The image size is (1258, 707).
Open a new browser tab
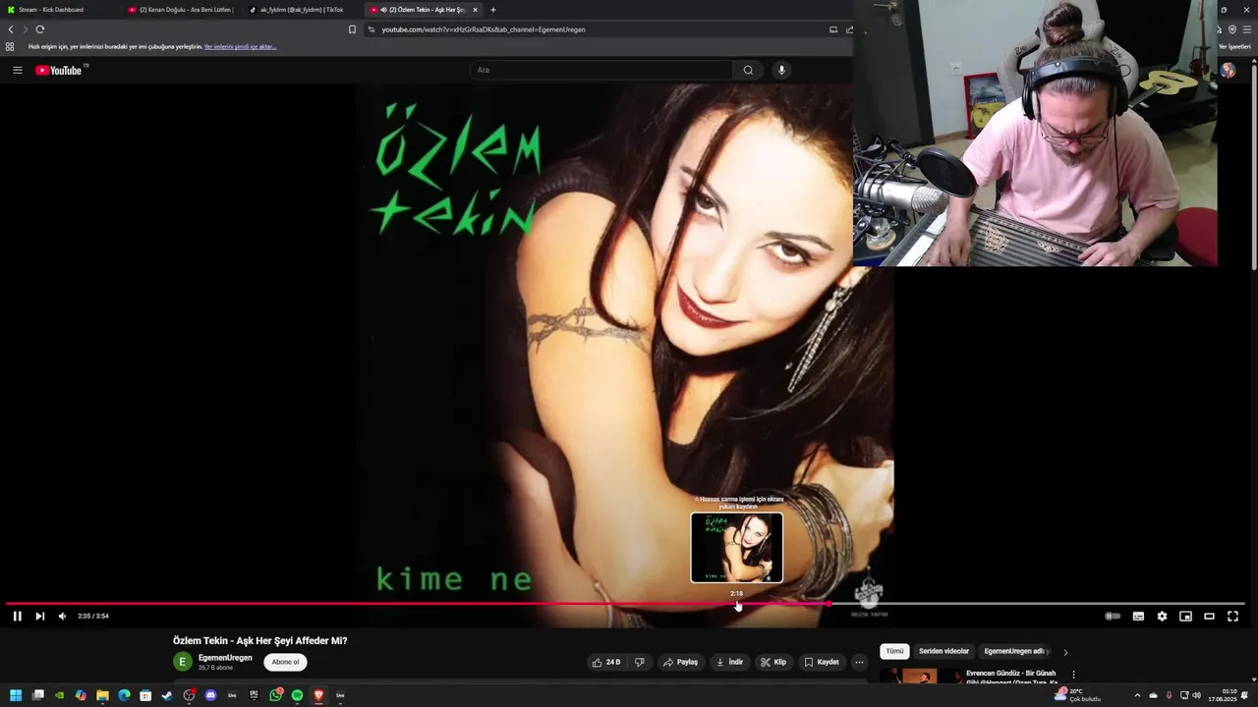click(x=493, y=10)
